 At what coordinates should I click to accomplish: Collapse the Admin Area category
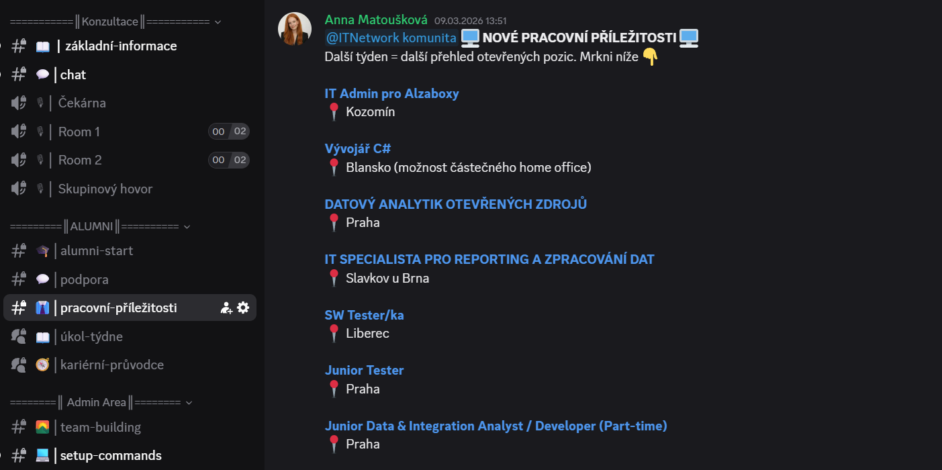point(189,402)
